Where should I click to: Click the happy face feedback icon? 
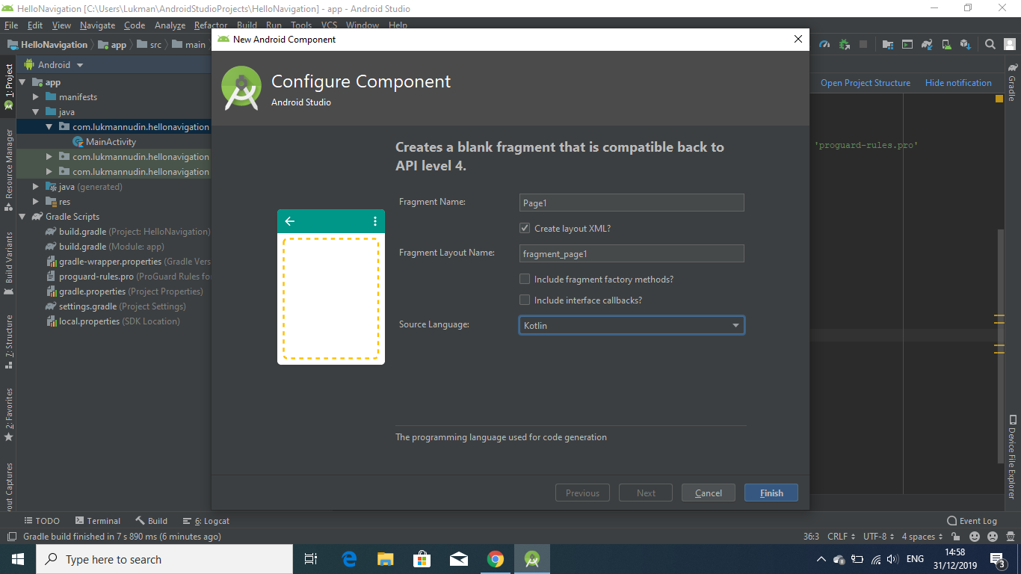(973, 536)
